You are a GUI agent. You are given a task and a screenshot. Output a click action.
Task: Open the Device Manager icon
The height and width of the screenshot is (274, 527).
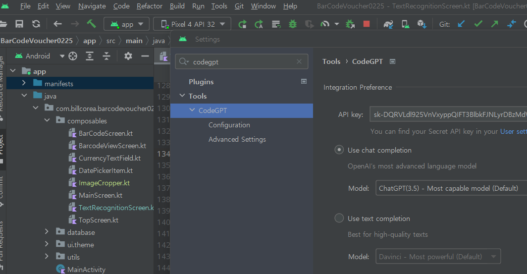pyautogui.click(x=405, y=24)
